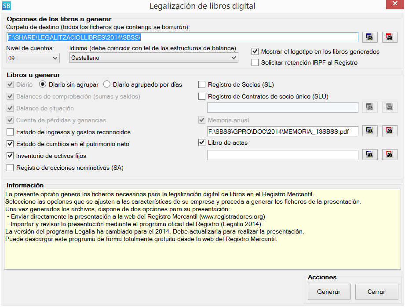Click the blue binoculars browse icon for Libro de actas
405x307 pixels.
click(x=370, y=155)
